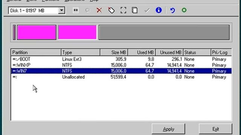Click the resize/move partition arrow icon
The image size is (241, 135).
point(76,10)
